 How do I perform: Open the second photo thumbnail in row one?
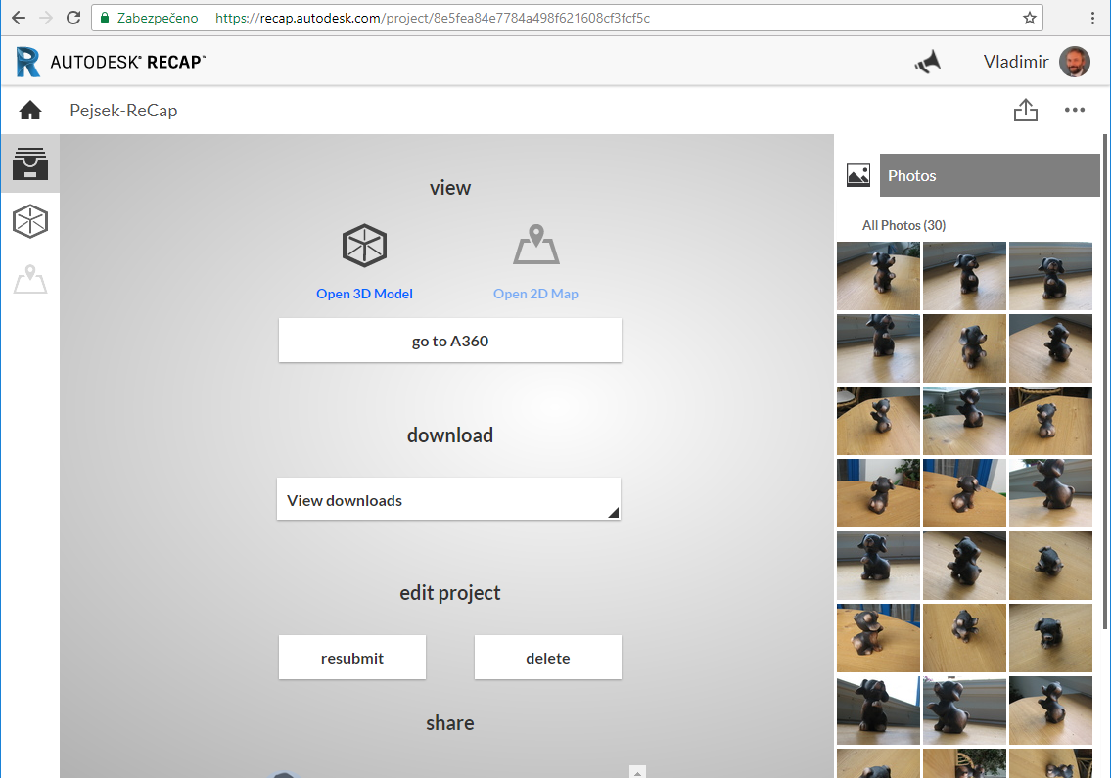tap(964, 276)
